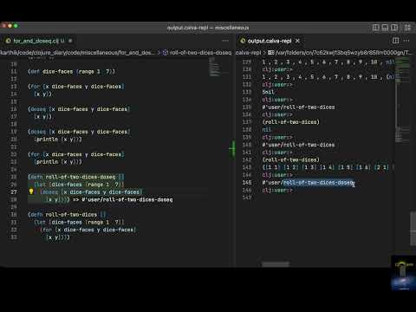Image resolution: width=416 pixels, height=312 pixels.
Task: Click REPL line 137 (roll-of-two-dices)
Action: (290, 122)
